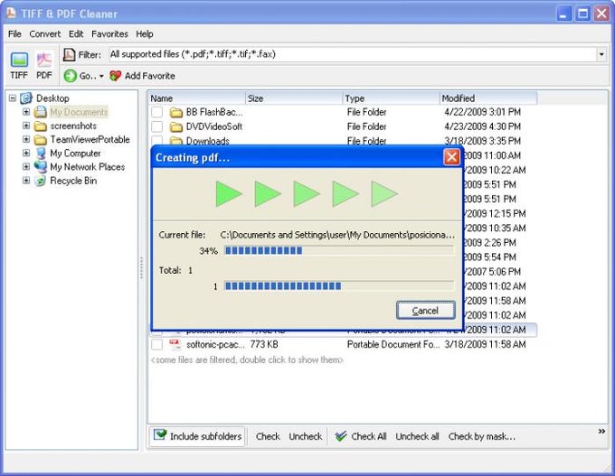Viewport: 615px width, 476px height.
Task: Select the TeamViewerPortable tree label
Action: click(90, 139)
